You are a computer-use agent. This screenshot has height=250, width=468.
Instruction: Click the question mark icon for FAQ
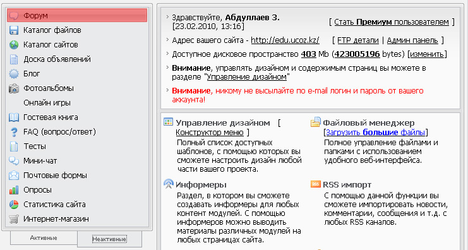click(x=14, y=132)
